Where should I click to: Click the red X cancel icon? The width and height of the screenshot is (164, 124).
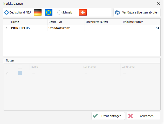point(131,116)
